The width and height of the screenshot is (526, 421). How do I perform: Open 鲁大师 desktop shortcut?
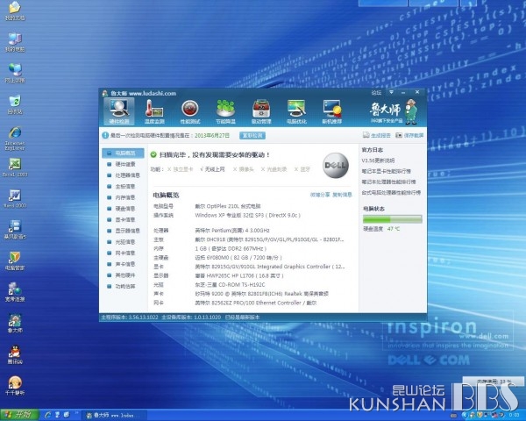[x=15, y=324]
